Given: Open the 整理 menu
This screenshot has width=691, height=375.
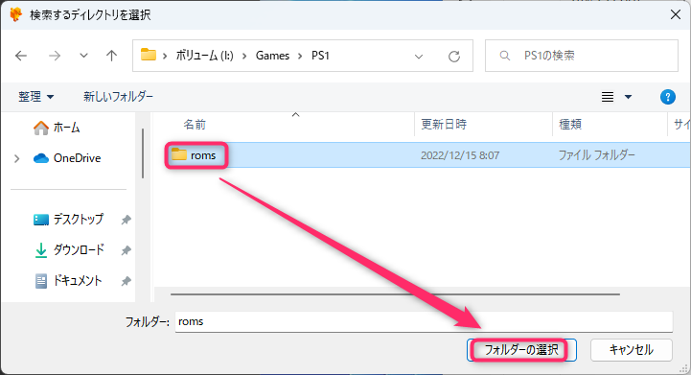Looking at the screenshot, I should [35, 96].
